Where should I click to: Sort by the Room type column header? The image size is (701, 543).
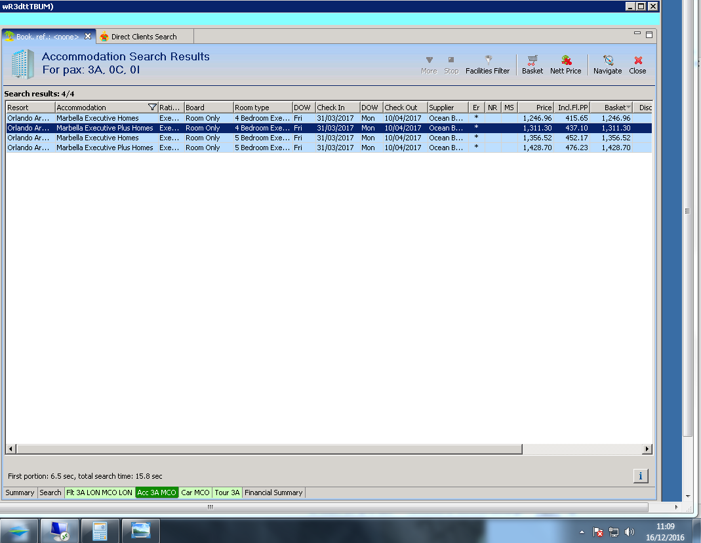coord(263,108)
